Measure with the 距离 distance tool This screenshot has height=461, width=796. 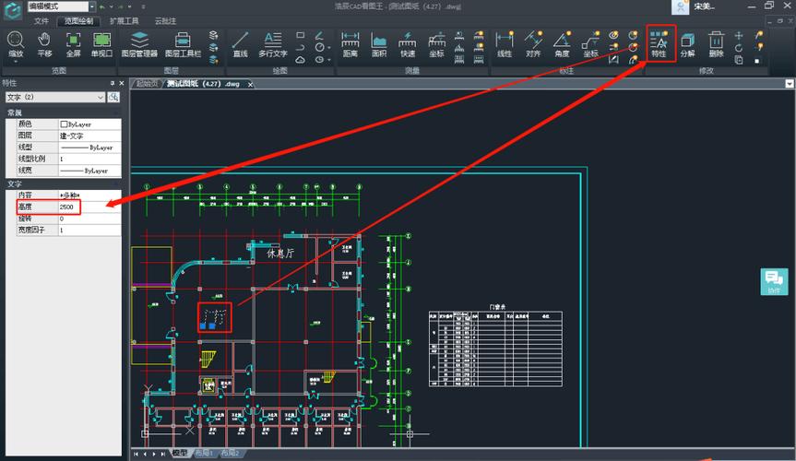pyautogui.click(x=350, y=44)
